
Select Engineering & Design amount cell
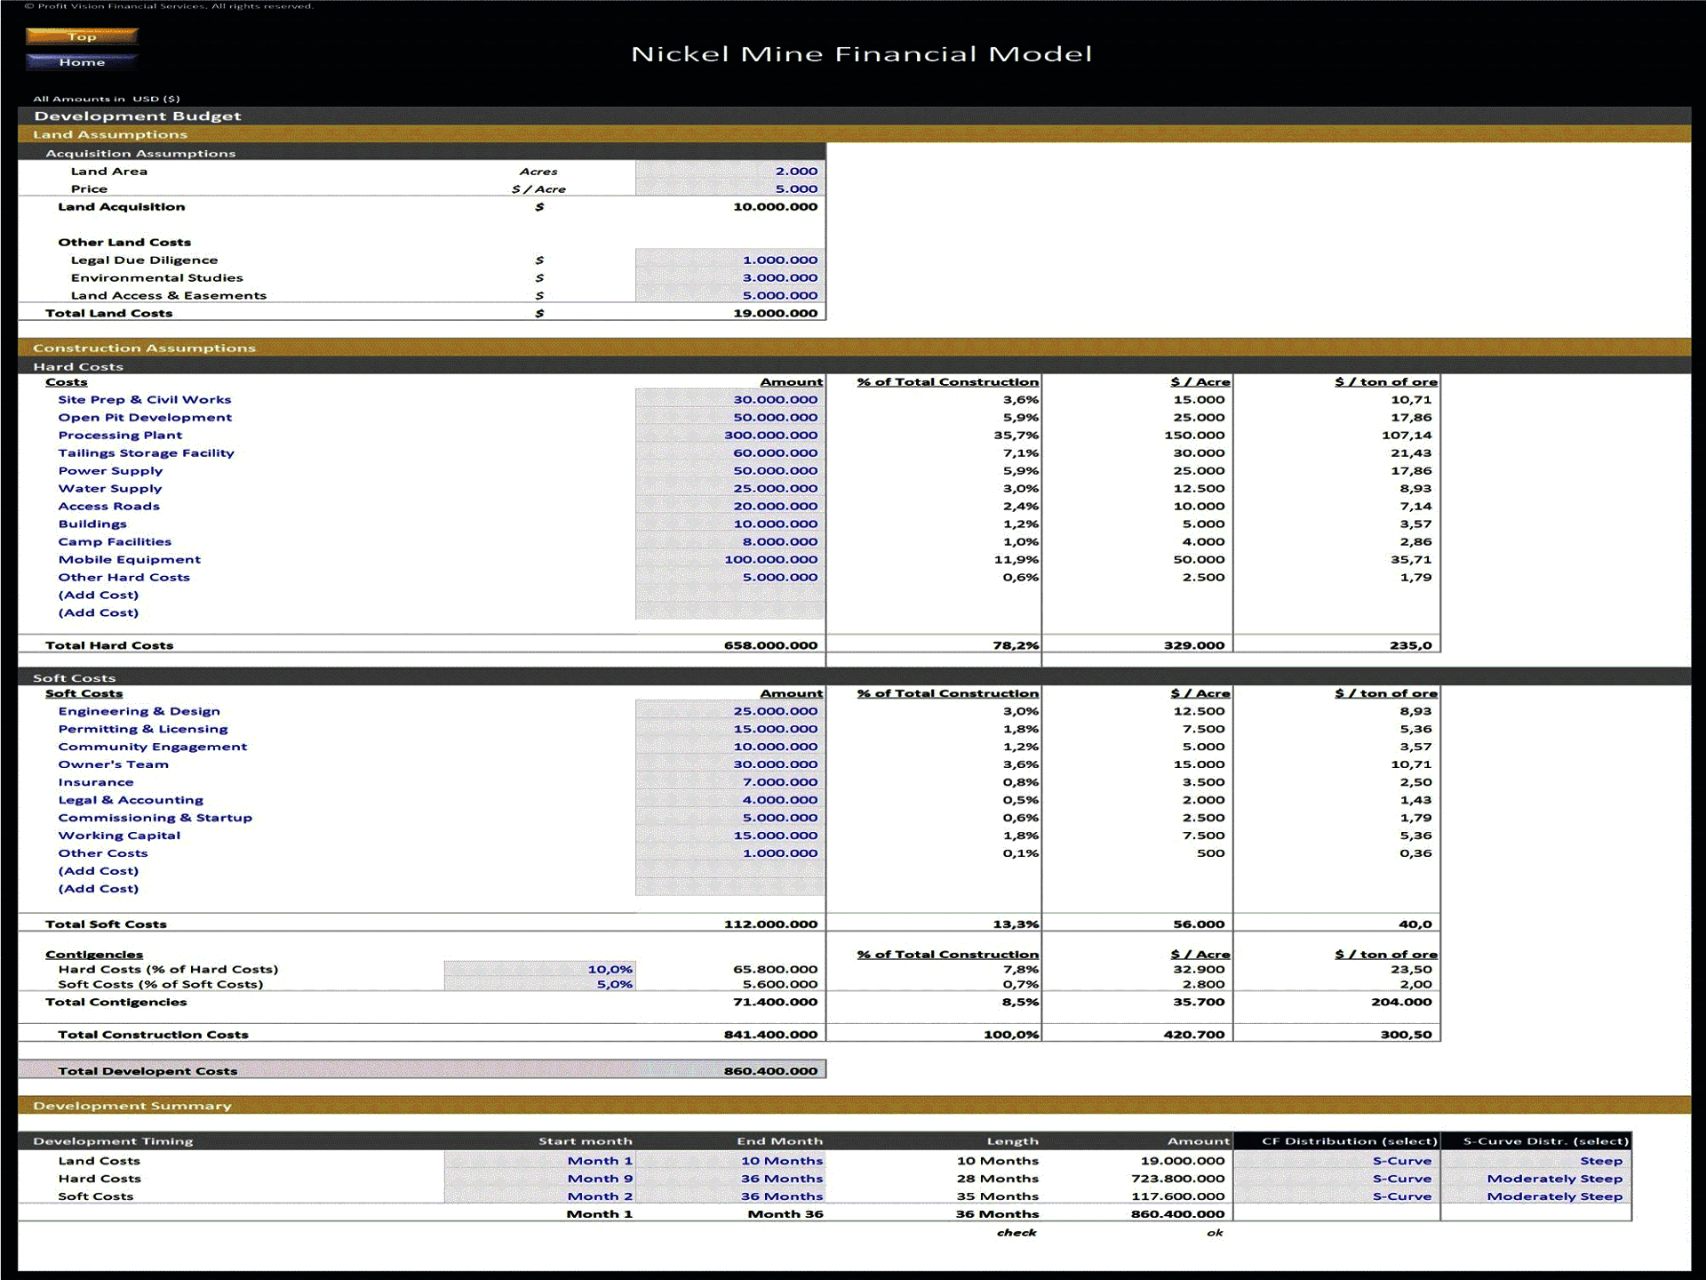(x=729, y=711)
